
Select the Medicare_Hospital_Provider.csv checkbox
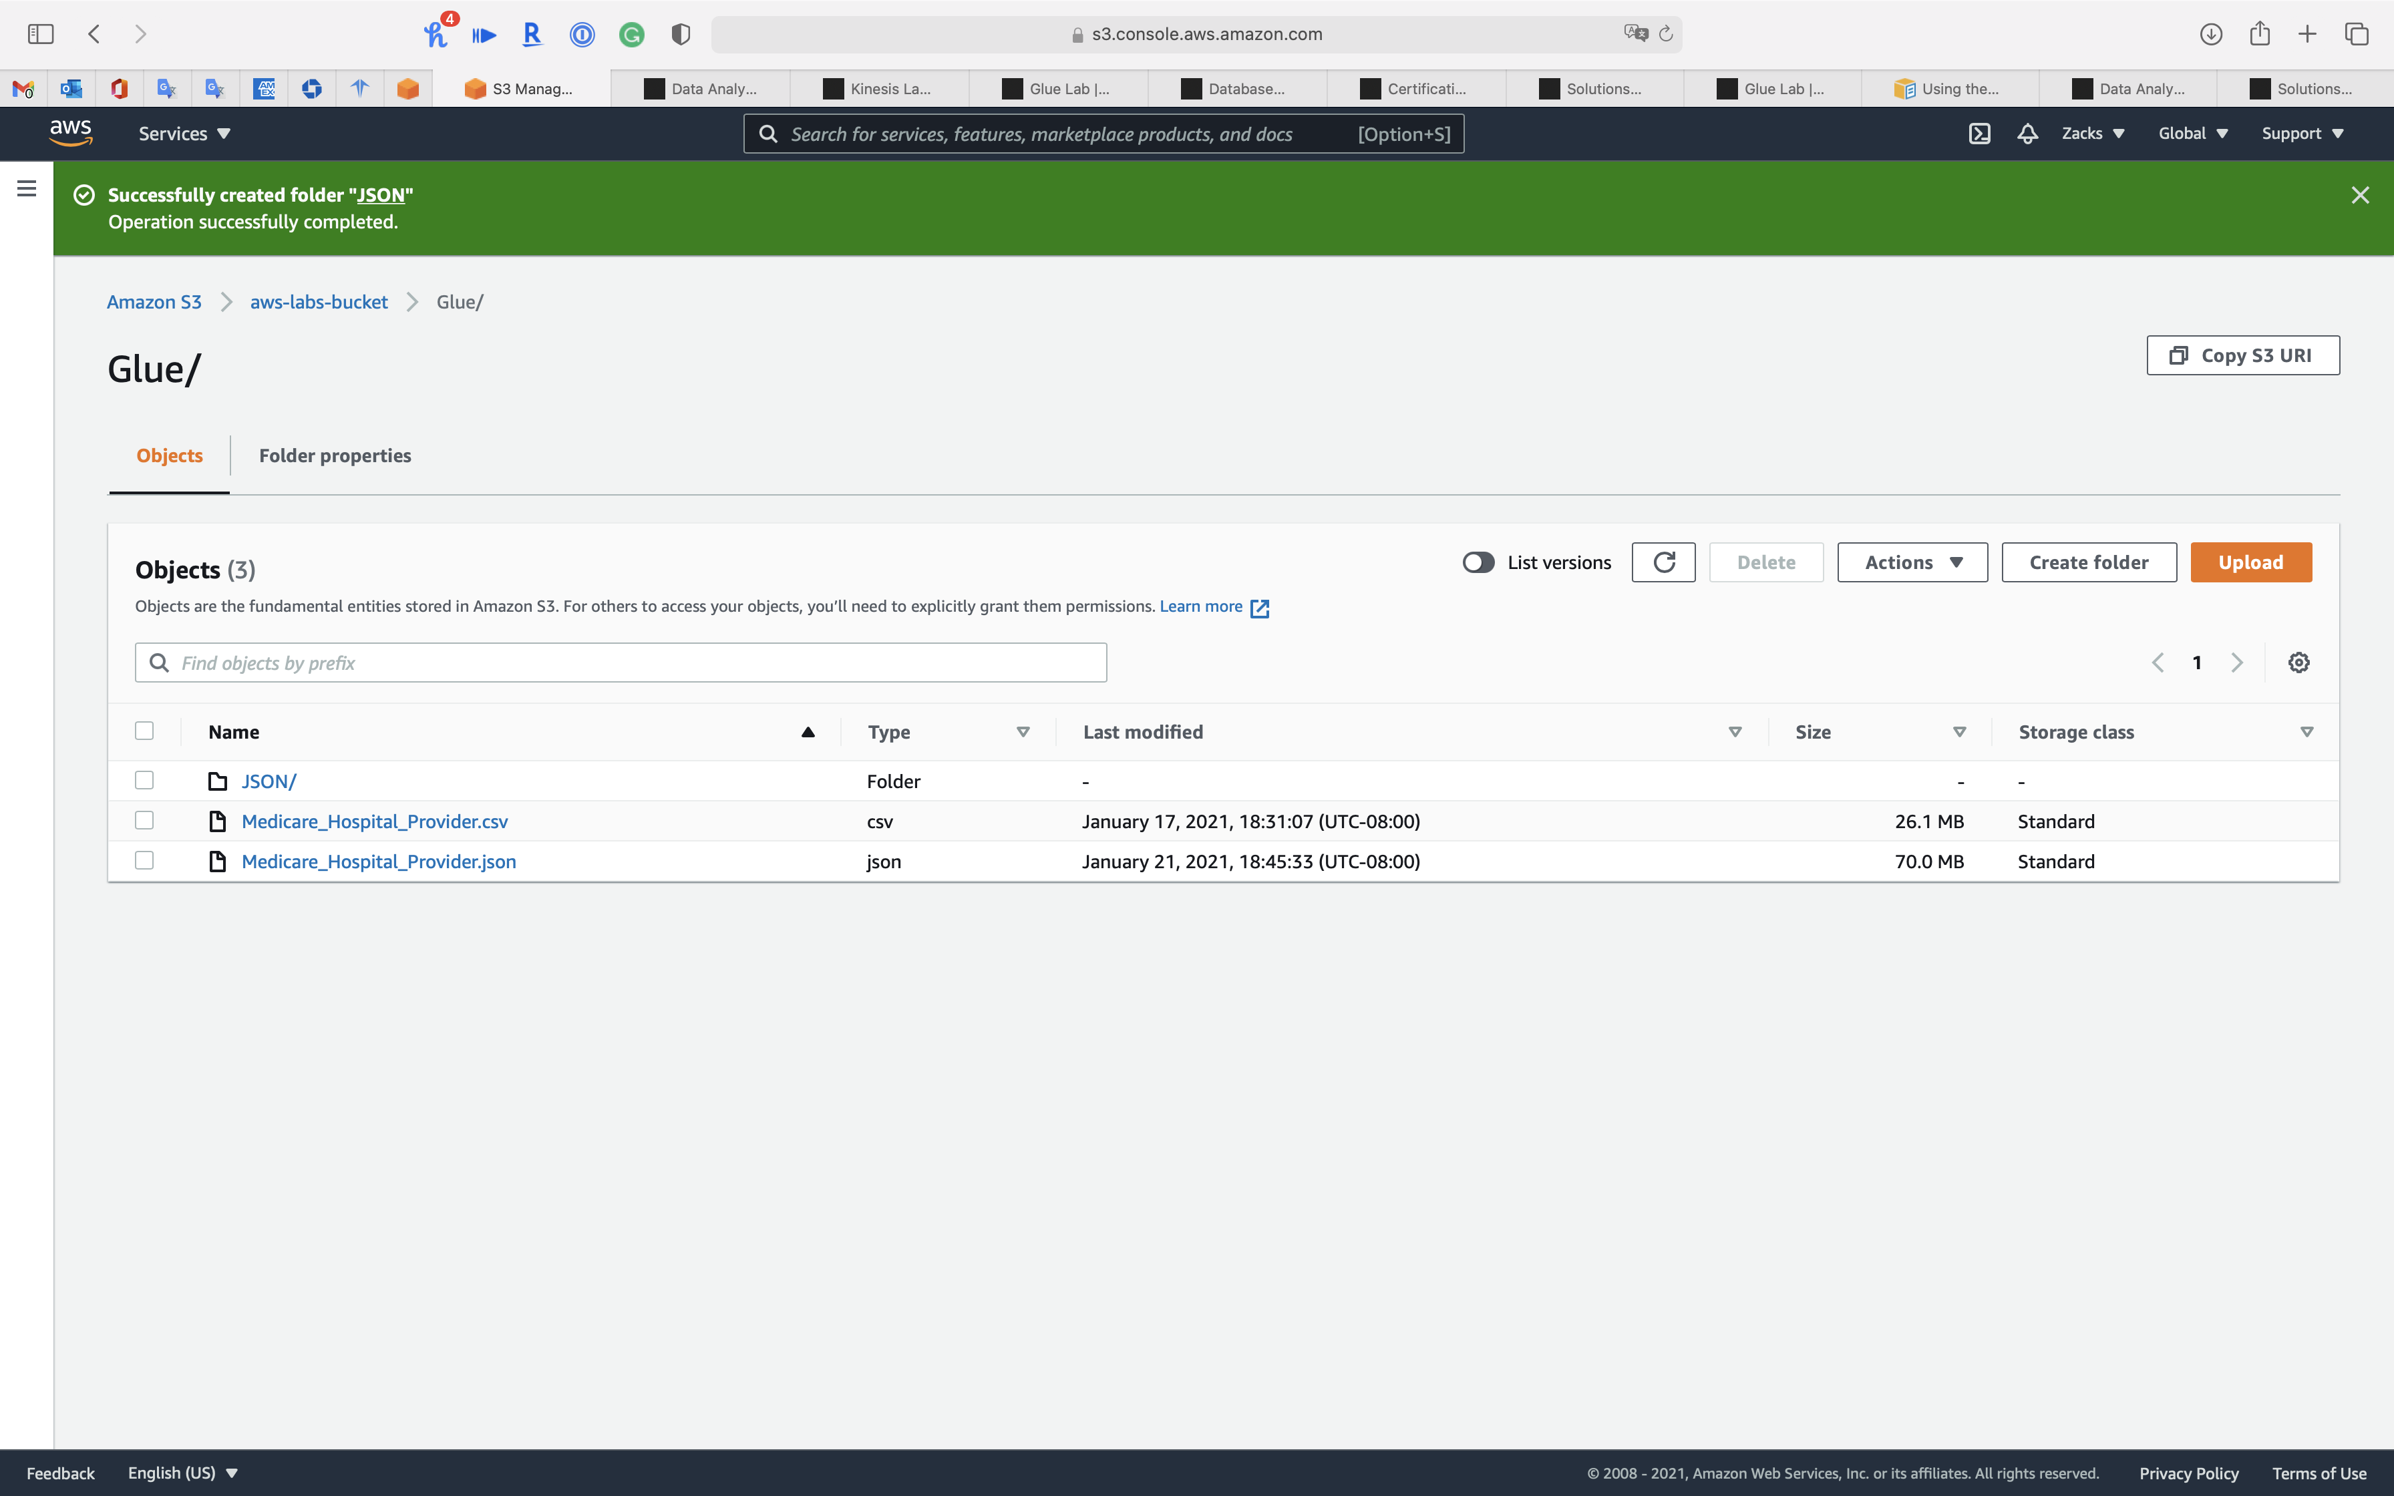(x=144, y=820)
